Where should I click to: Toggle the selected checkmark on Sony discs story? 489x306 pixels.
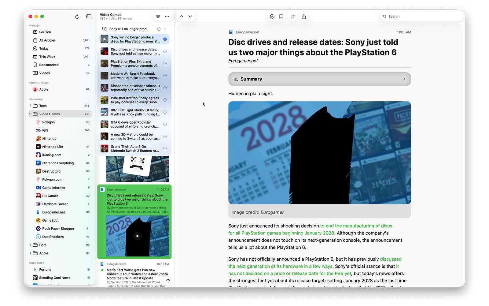point(165,39)
